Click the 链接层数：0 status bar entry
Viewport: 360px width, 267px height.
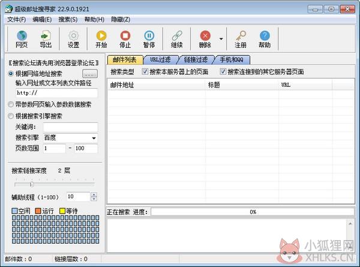click(x=71, y=259)
